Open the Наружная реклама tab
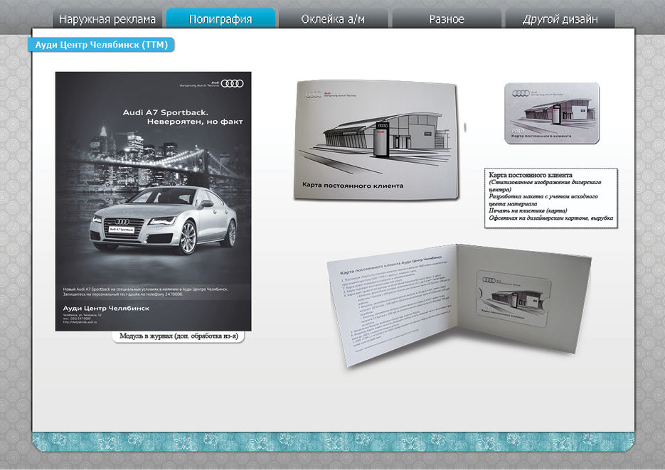This screenshot has width=665, height=470. [x=107, y=19]
